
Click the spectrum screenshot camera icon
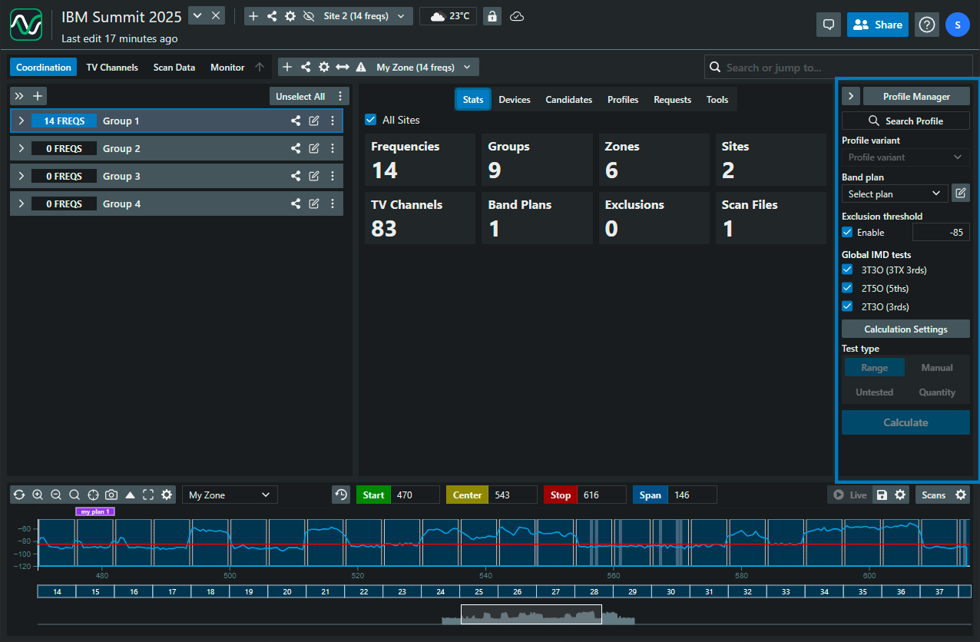[x=111, y=495]
